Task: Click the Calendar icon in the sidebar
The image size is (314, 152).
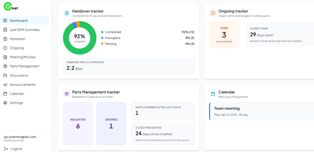Action: point(5,93)
